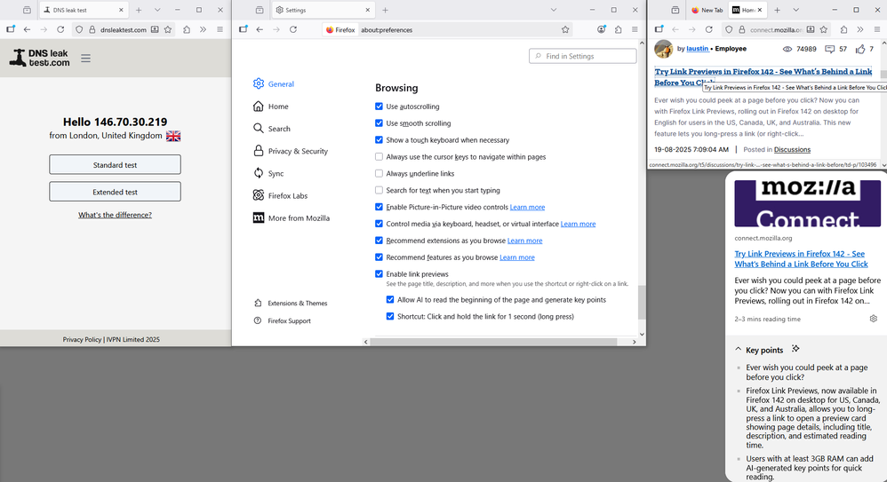Reload the Settings page
This screenshot has height=482, width=887.
coord(293,29)
